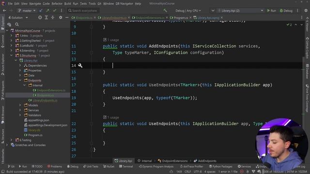Image resolution: width=310 pixels, height=174 pixels.
Task: Open the NuGet tool window
Action: [108, 166]
